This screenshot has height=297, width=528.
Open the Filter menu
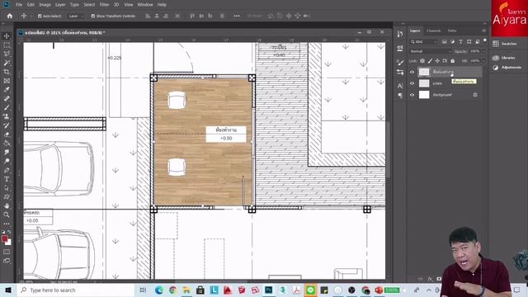tap(104, 5)
